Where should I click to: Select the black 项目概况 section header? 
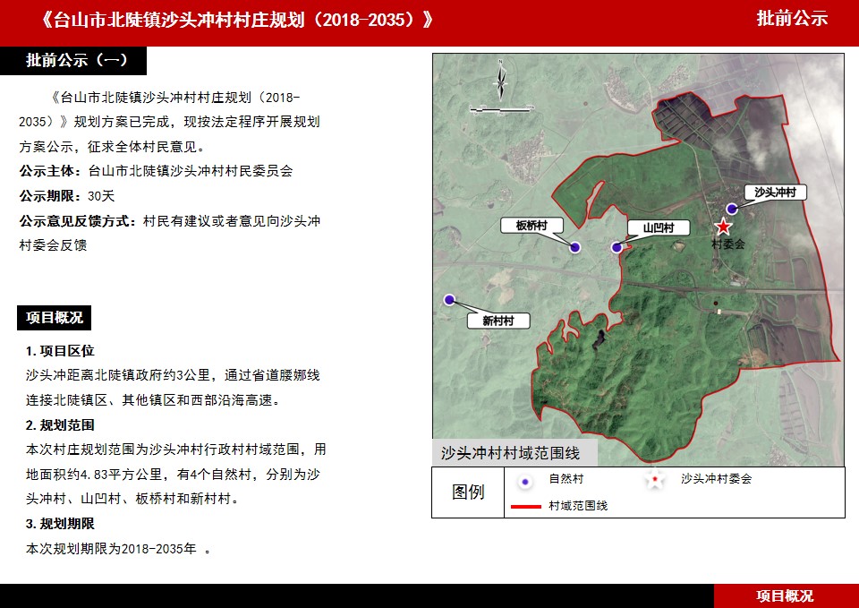click(x=54, y=317)
